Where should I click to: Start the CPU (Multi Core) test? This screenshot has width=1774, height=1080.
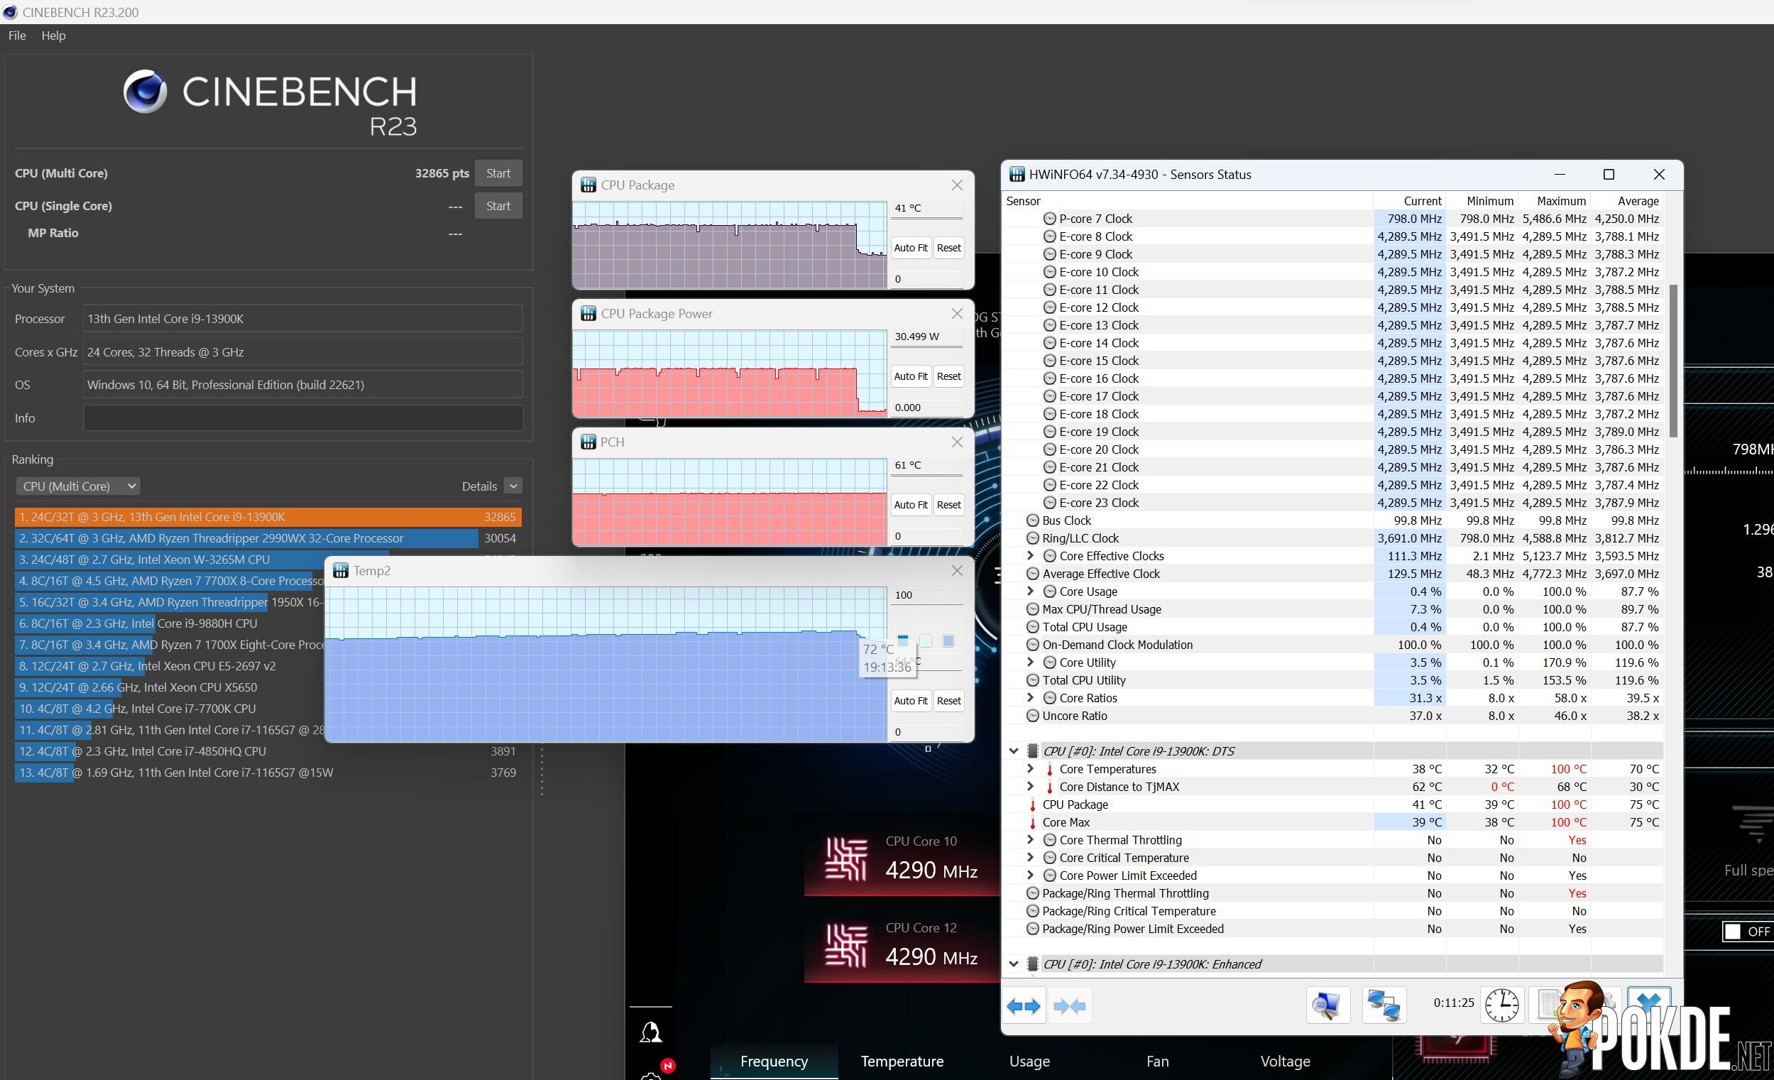(498, 173)
